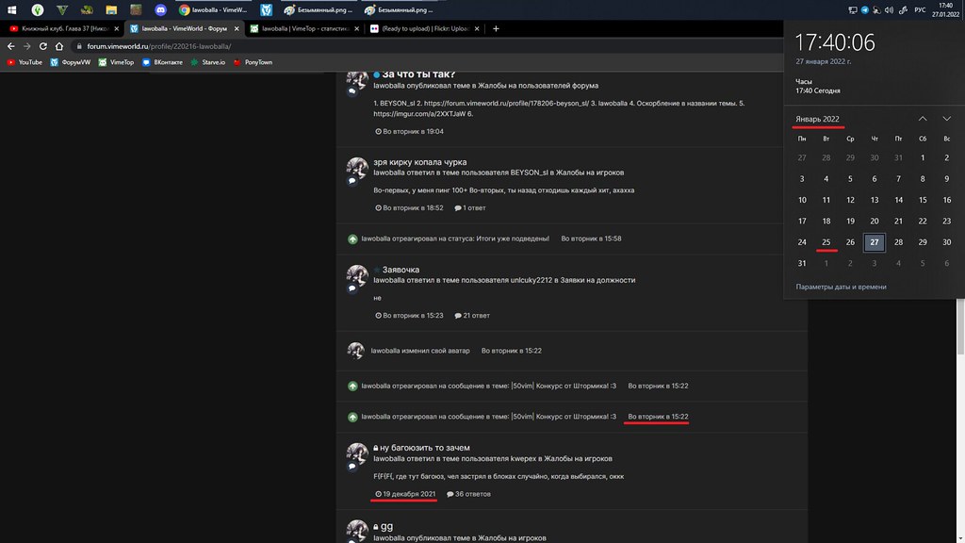
Task: Click the browser back arrow
Action: point(10,45)
